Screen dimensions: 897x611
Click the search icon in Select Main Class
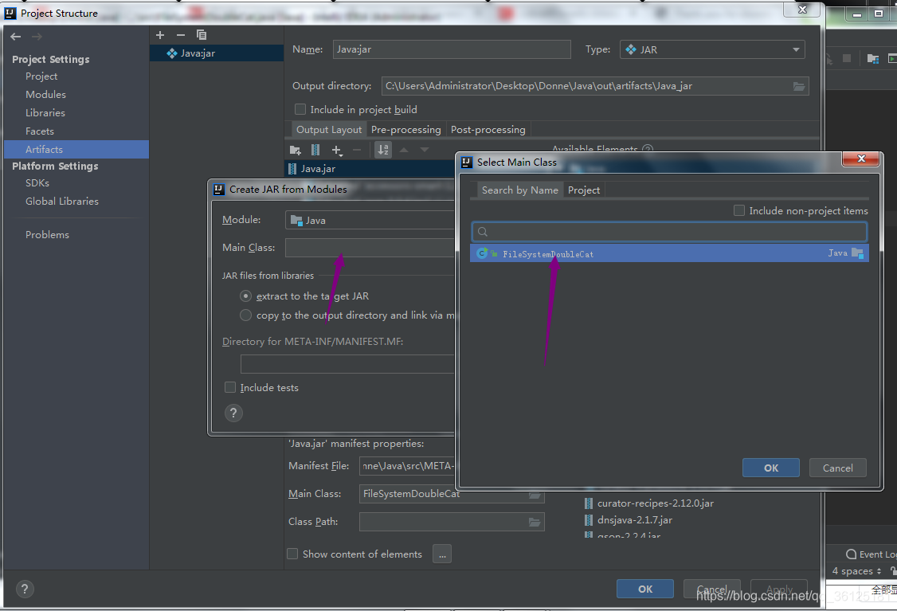(483, 232)
